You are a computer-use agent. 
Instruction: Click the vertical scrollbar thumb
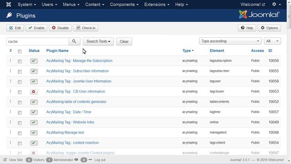pyautogui.click(x=289, y=17)
